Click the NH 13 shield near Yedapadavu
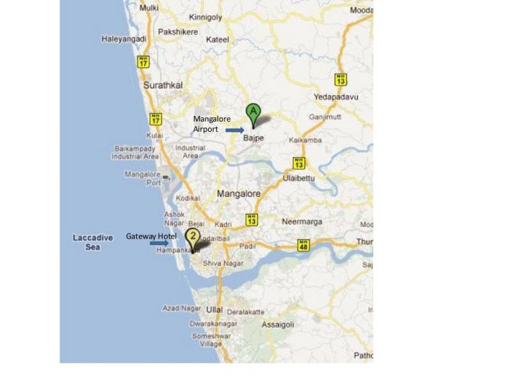The height and width of the screenshot is (384, 512). tap(340, 79)
